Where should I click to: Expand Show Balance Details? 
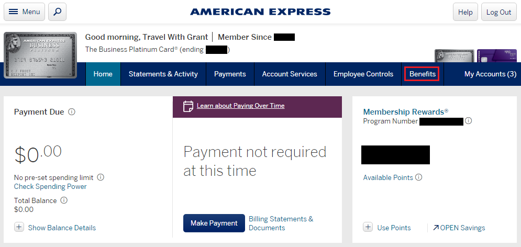(19, 227)
